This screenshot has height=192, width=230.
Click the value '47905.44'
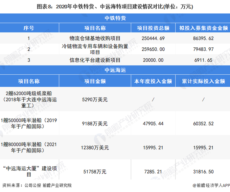point(153,123)
